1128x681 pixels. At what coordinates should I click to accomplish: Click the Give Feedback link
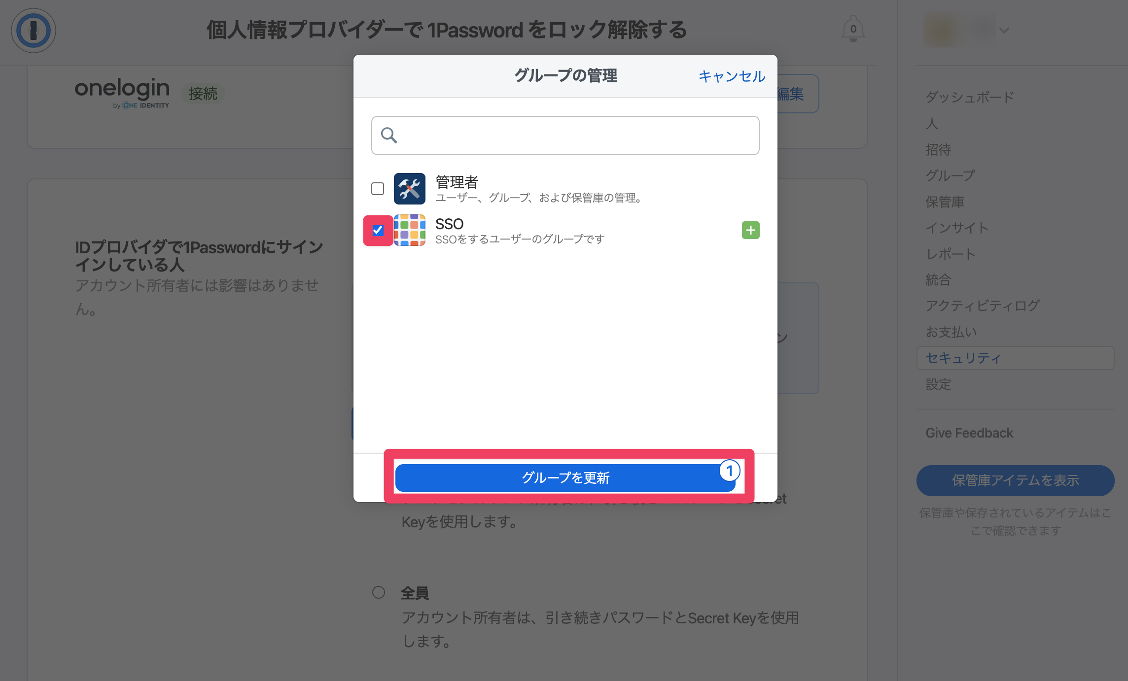[969, 433]
